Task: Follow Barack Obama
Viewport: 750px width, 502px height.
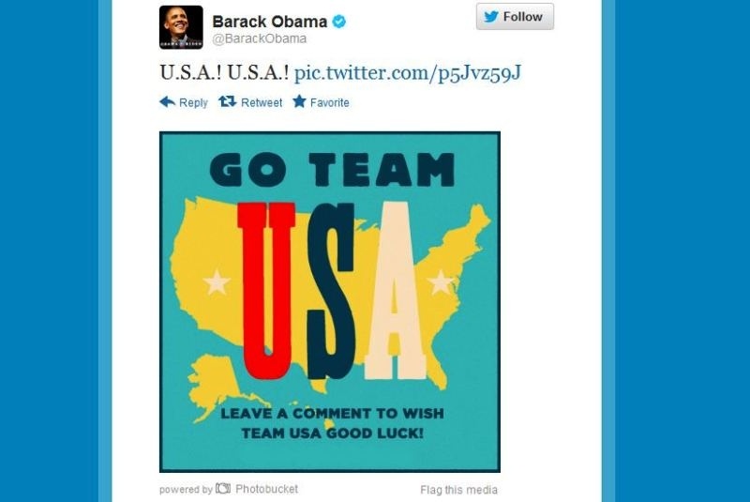Action: [x=515, y=16]
